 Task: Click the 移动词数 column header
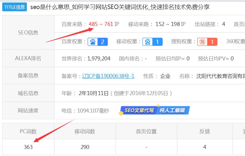(85, 131)
